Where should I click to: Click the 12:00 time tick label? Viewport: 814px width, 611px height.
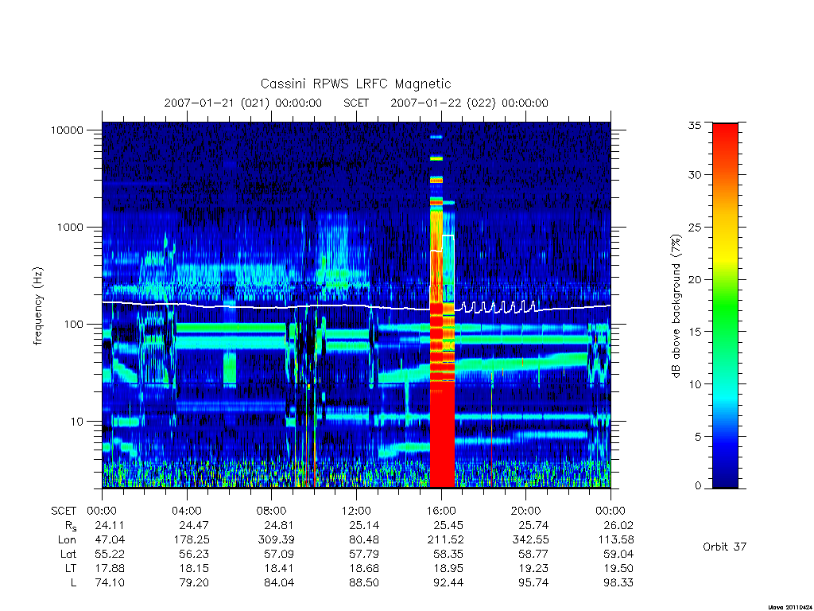point(356,512)
